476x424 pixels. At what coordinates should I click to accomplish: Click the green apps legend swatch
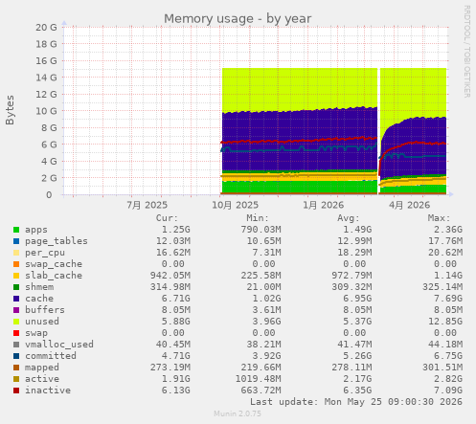16,230
